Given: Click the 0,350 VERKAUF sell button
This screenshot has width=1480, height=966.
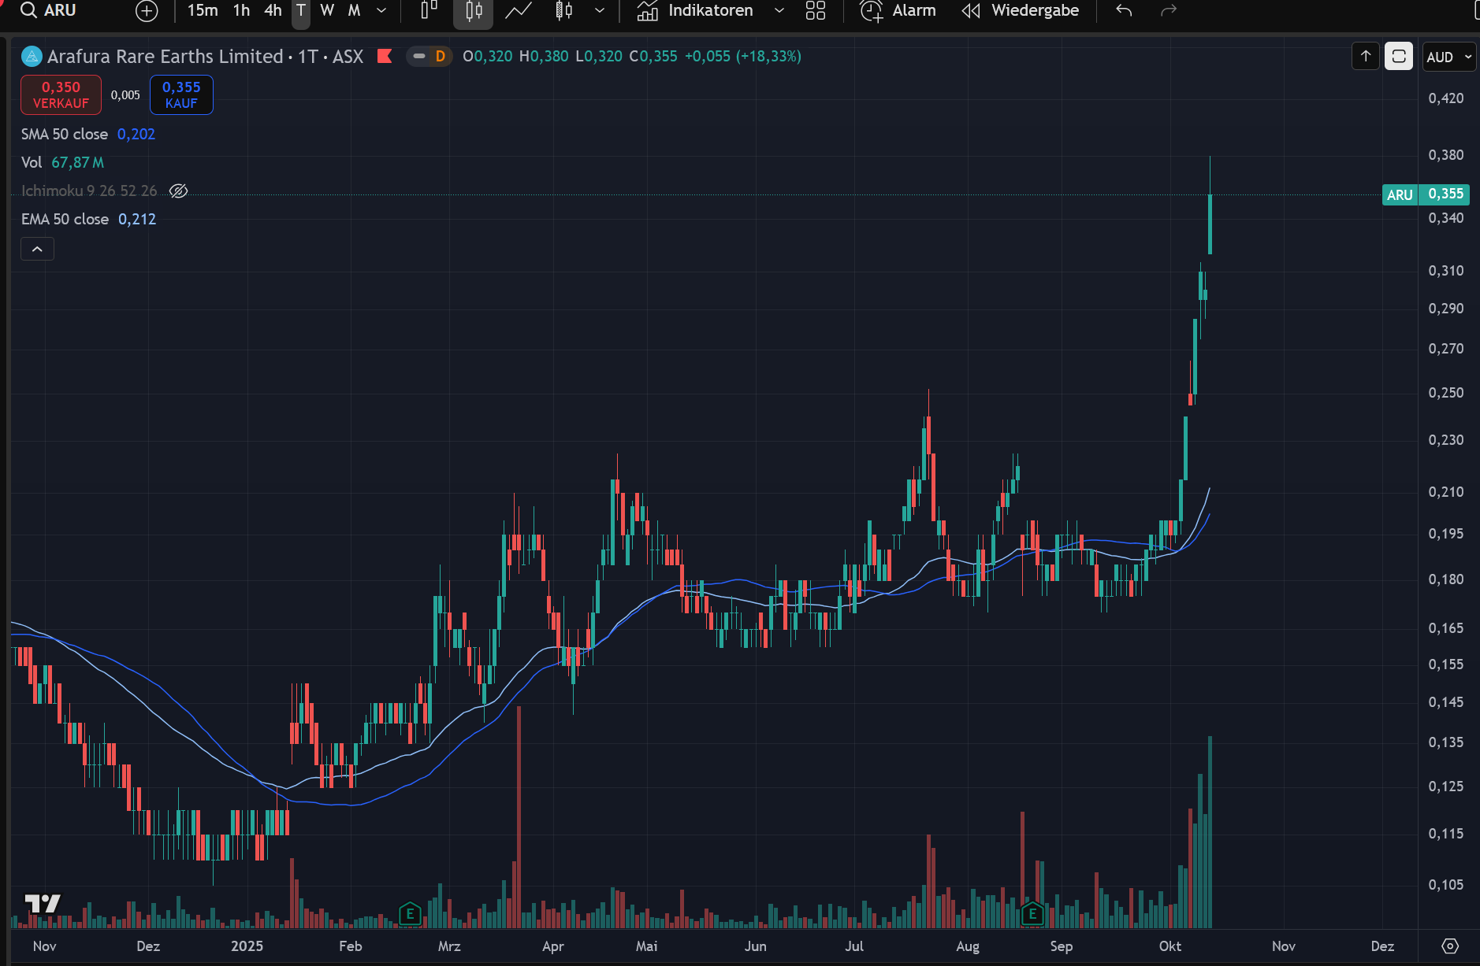Looking at the screenshot, I should (x=61, y=94).
